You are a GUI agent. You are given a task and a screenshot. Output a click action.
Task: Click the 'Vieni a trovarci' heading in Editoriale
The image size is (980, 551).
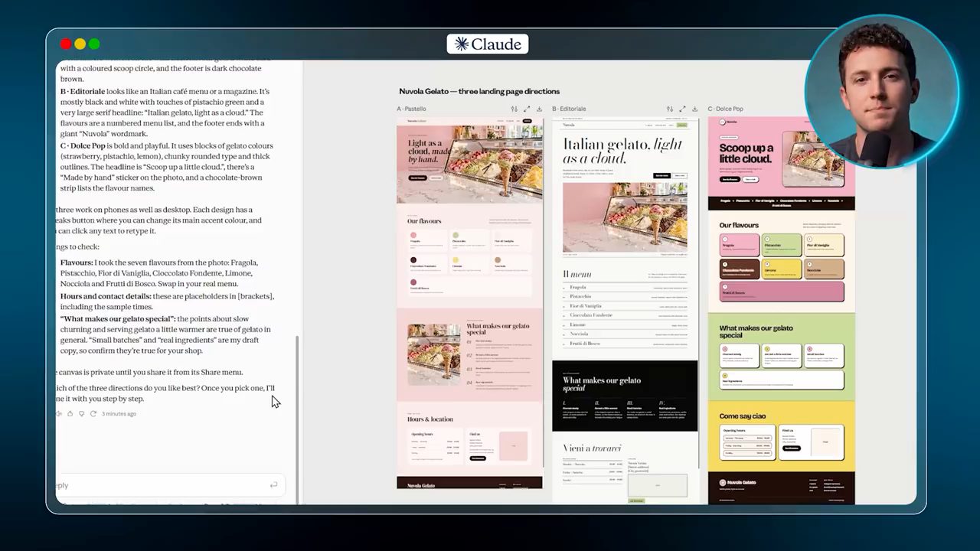tap(592, 448)
